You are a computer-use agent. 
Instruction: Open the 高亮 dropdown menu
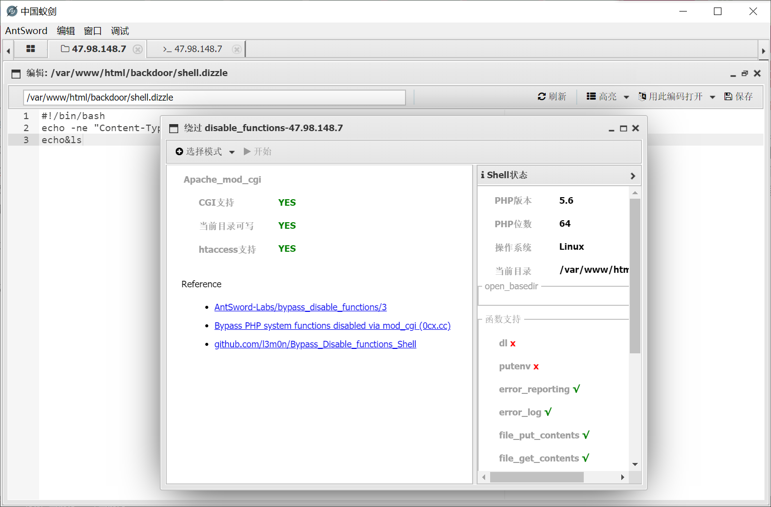(627, 97)
